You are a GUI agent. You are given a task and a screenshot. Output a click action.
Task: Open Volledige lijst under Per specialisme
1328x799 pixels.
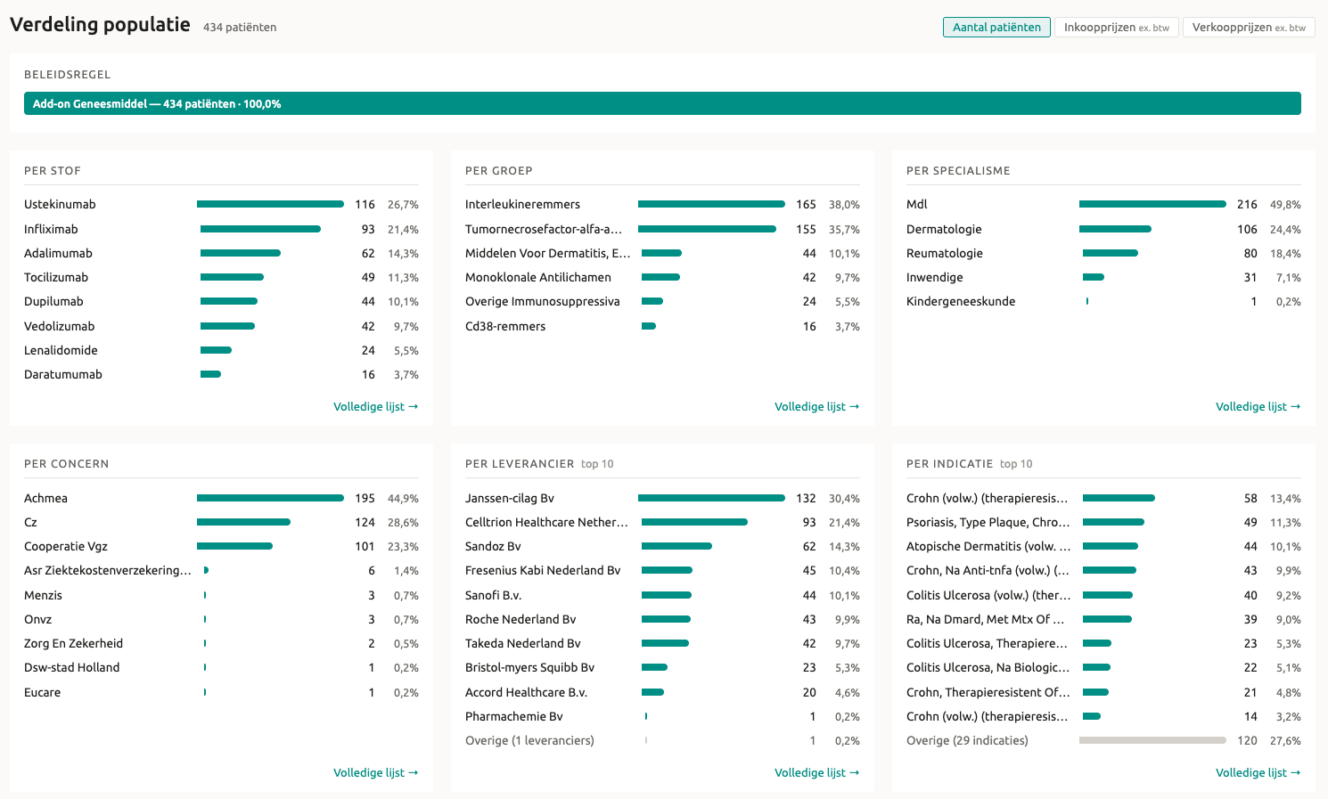(x=1258, y=407)
